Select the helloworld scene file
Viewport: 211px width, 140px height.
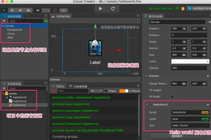pyautogui.click(x=17, y=105)
